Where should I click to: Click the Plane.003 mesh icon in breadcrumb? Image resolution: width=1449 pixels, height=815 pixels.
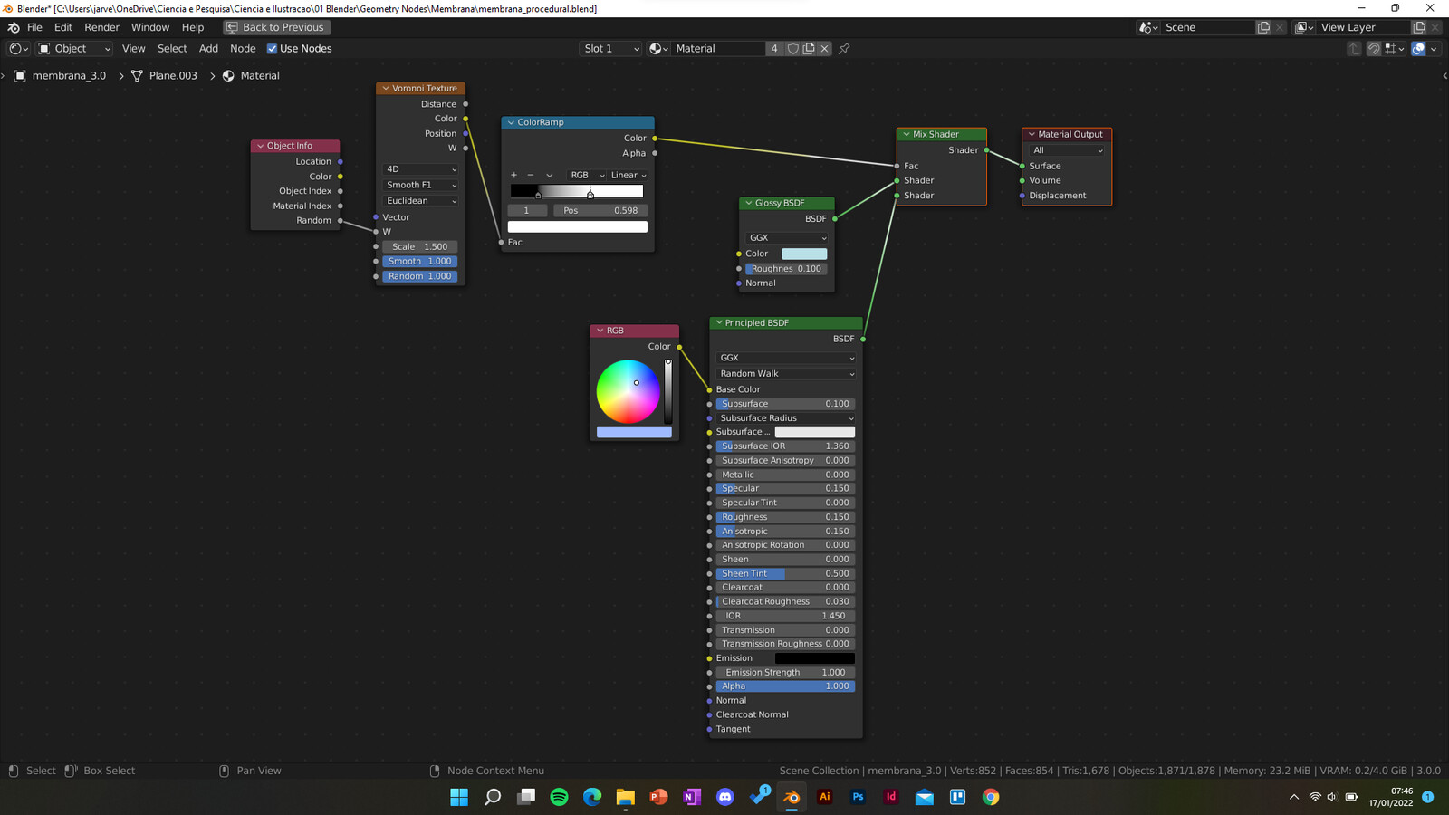(x=137, y=76)
